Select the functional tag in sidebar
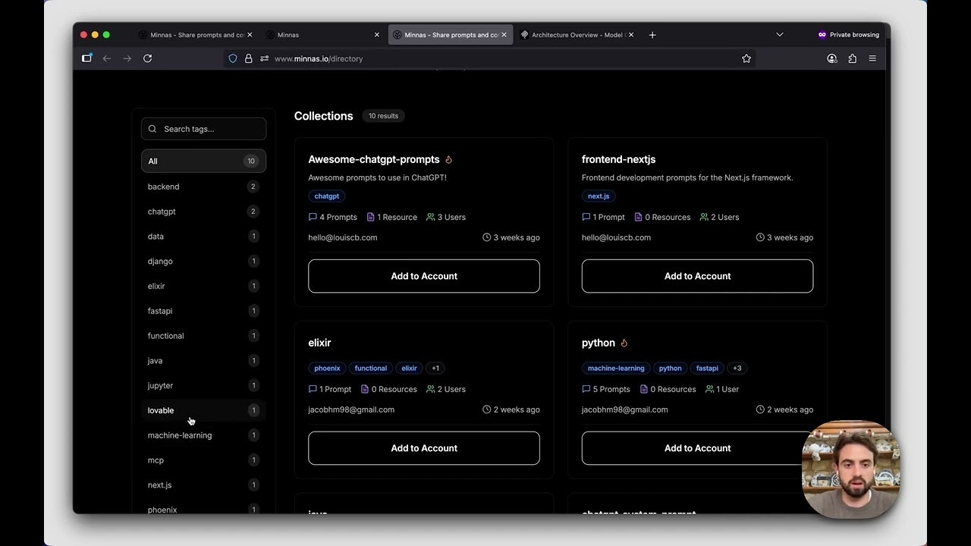The height and width of the screenshot is (546, 971). click(203, 336)
